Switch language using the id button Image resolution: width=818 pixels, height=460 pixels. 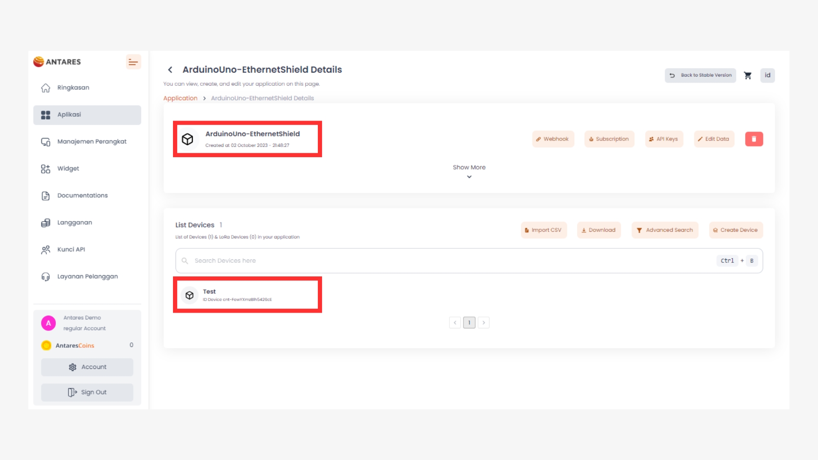[767, 75]
